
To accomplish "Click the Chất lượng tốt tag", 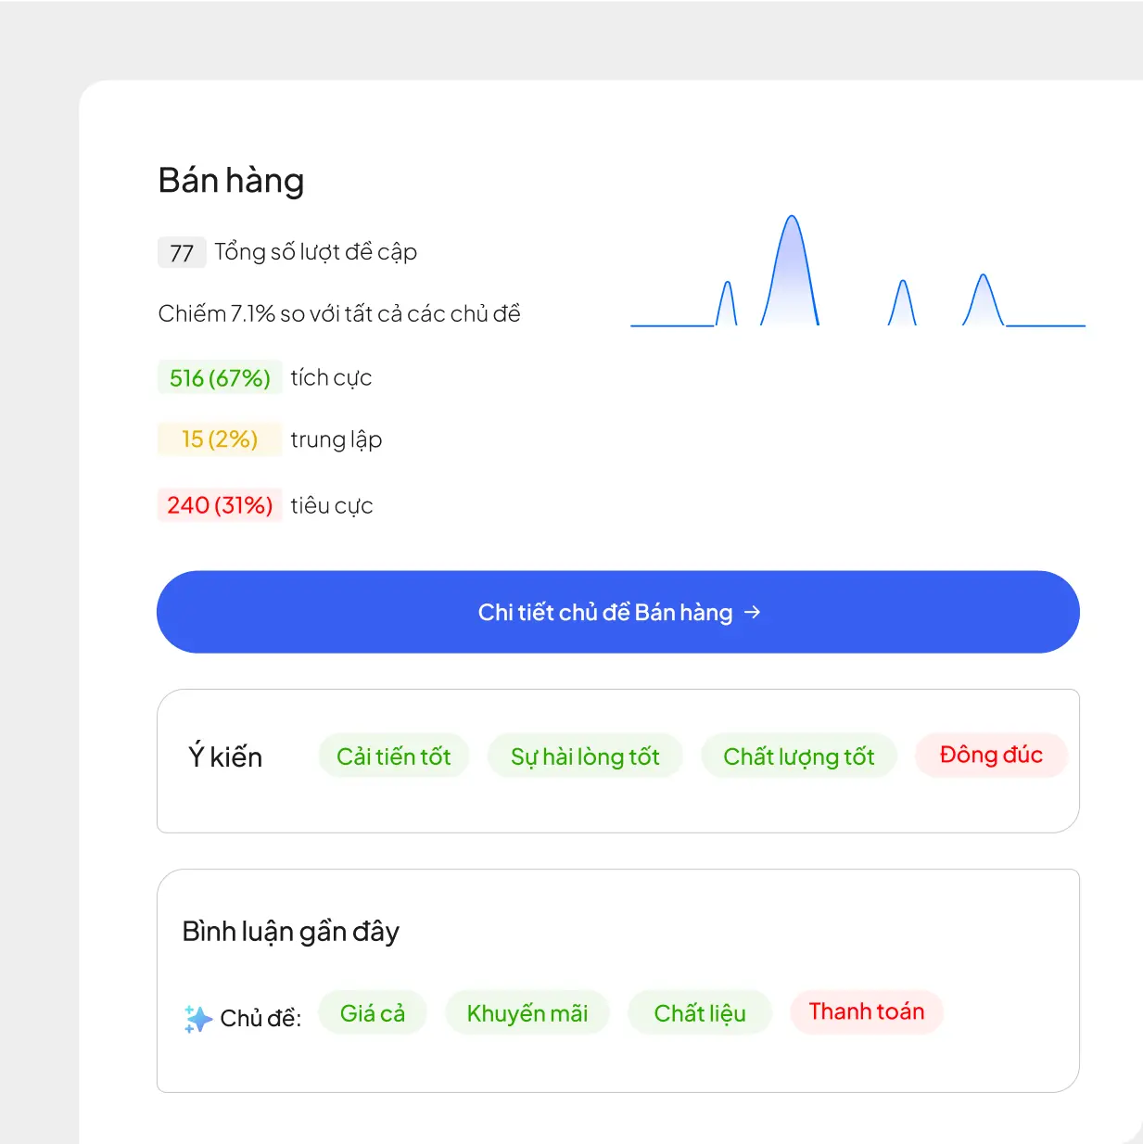I will 798,756.
